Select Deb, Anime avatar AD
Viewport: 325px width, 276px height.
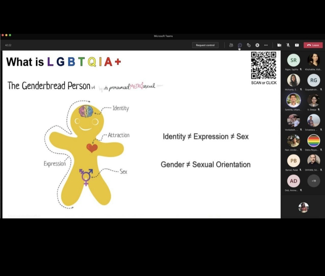[293, 181]
